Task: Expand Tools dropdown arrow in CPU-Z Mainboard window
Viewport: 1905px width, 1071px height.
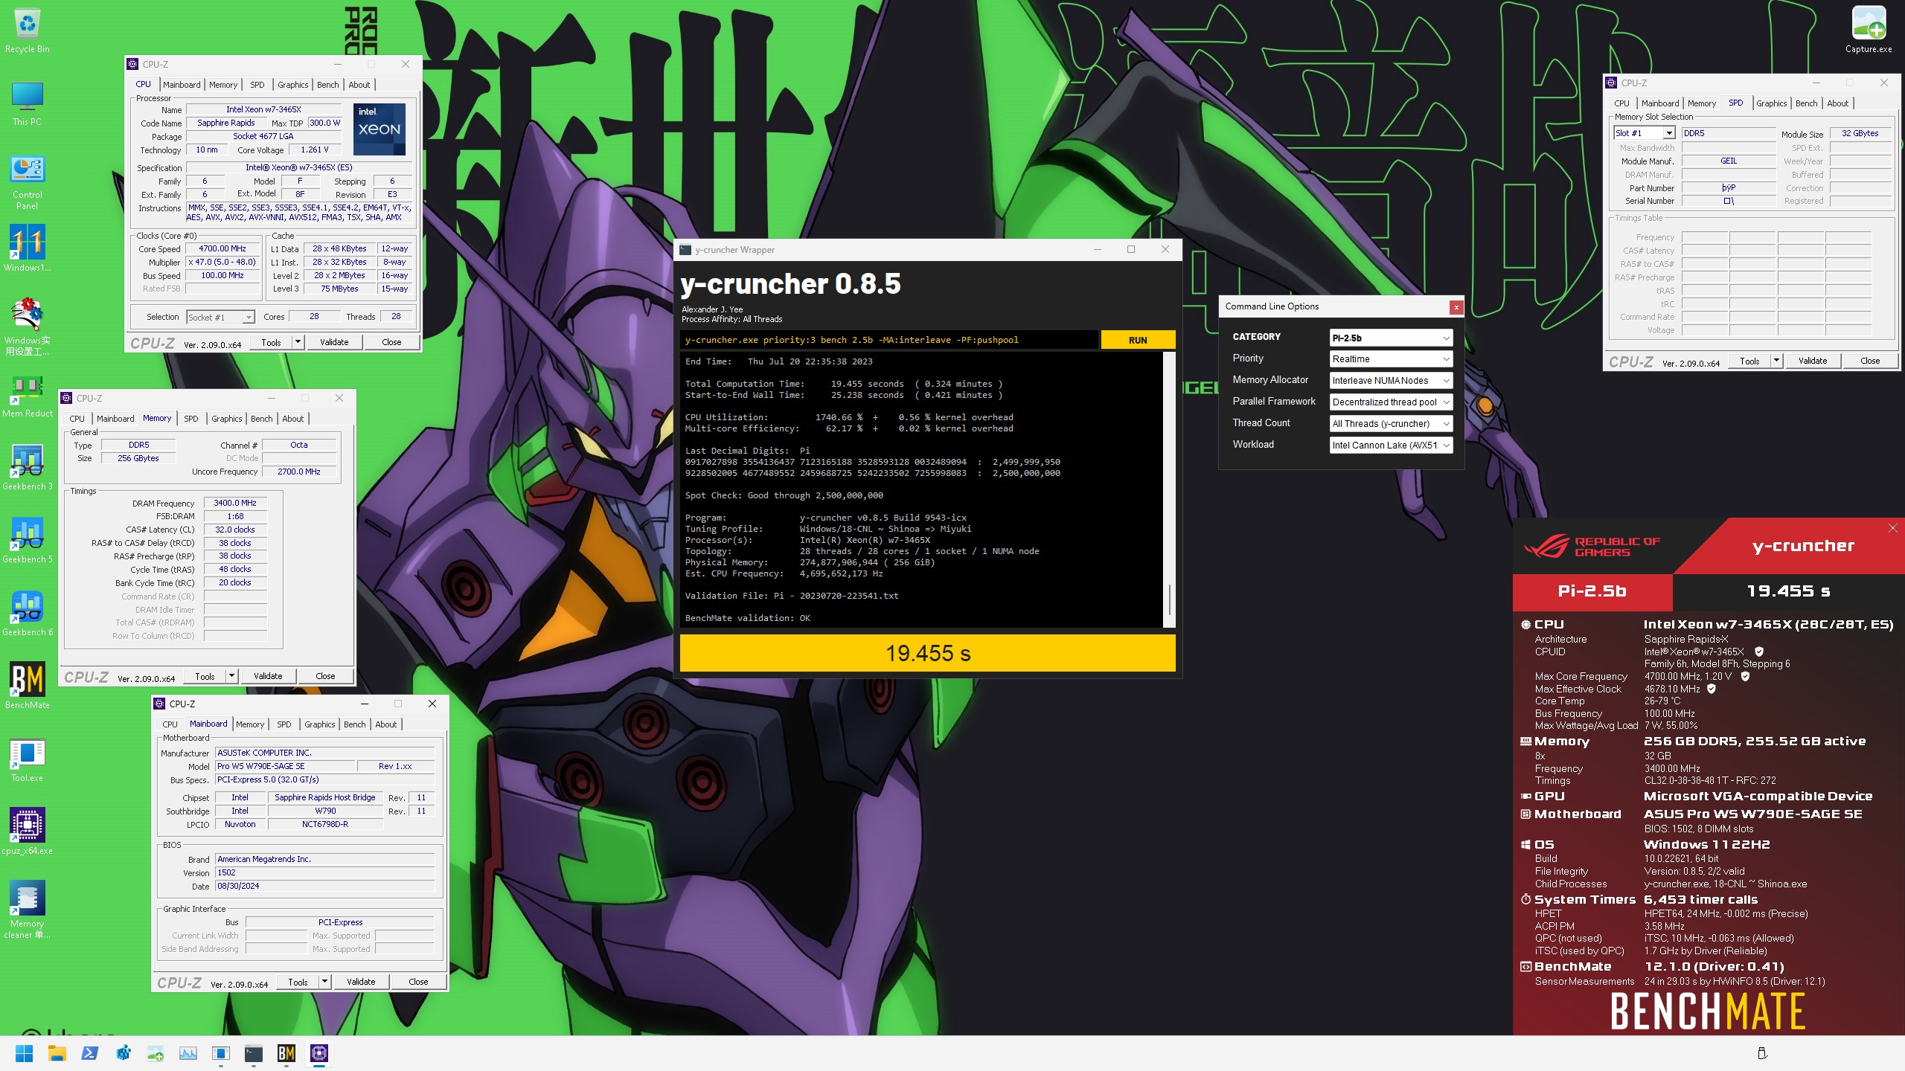Action: pos(324,982)
